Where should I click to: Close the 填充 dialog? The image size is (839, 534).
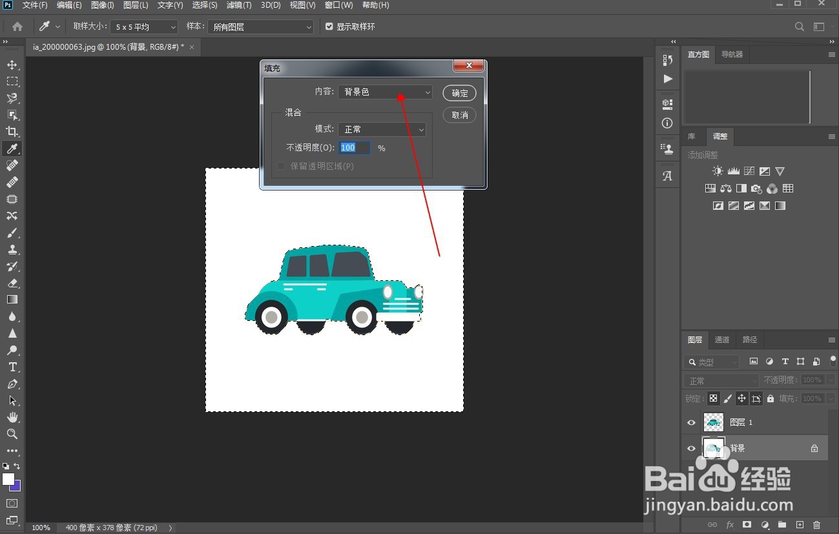(469, 66)
